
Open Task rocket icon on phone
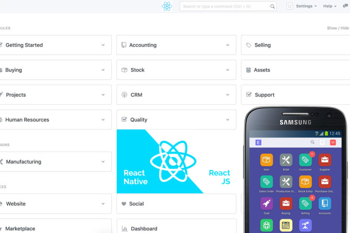click(267, 203)
